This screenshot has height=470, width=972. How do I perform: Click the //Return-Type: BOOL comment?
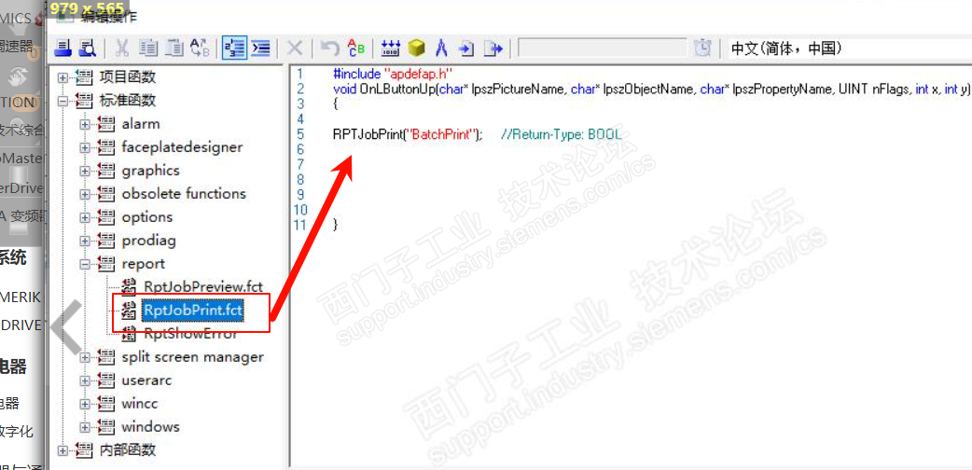click(x=562, y=134)
